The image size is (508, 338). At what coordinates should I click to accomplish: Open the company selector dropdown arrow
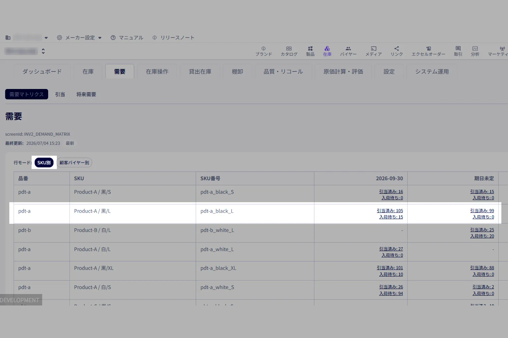click(x=46, y=38)
